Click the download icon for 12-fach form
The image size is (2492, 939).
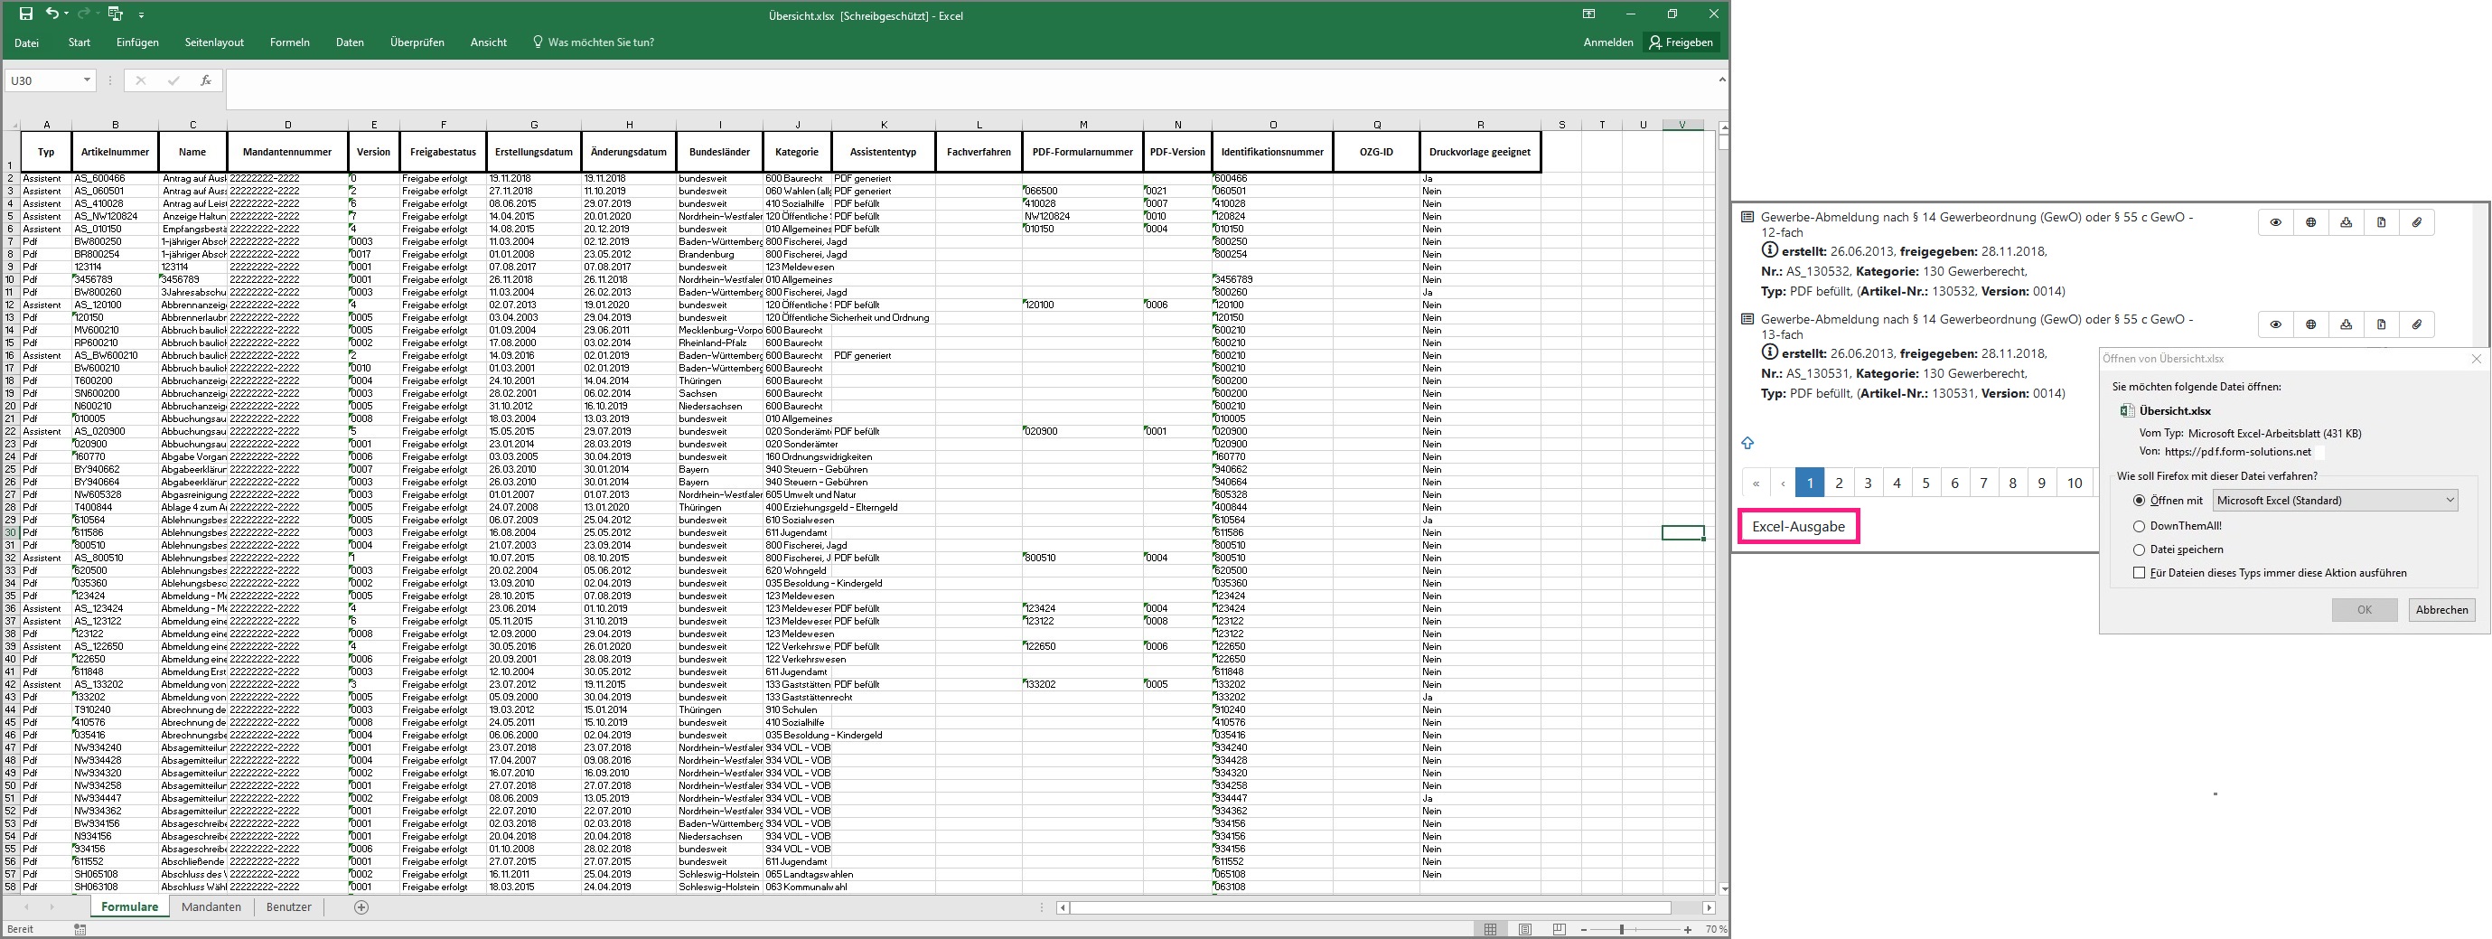click(2346, 222)
